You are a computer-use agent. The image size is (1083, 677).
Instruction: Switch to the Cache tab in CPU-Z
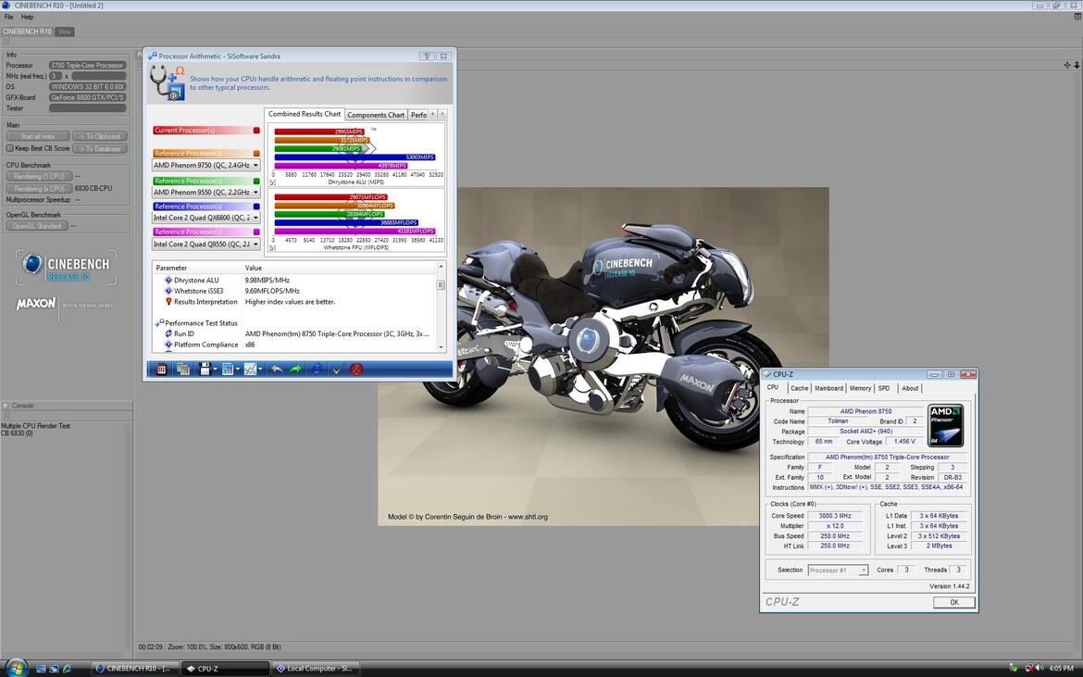(799, 388)
